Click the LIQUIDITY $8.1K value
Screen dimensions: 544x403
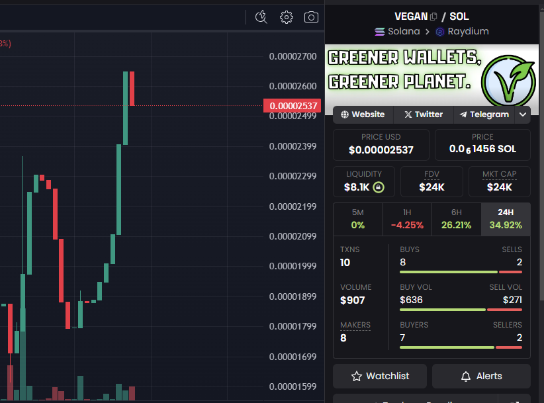click(x=357, y=187)
